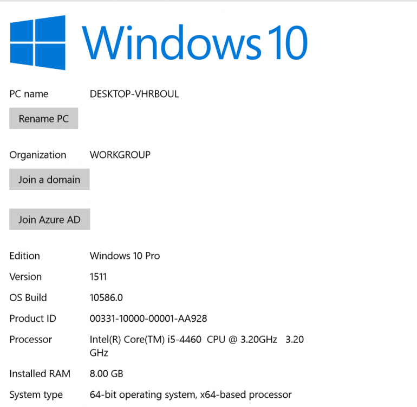Click the Rename PC button
Screen dimensions: 417x407
44,118
